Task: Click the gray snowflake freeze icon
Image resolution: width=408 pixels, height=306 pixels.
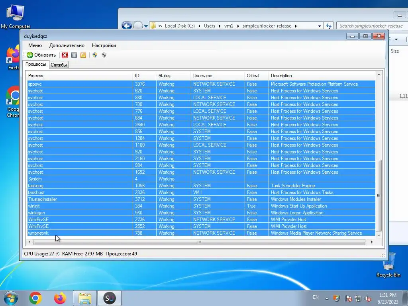Action: coord(74,55)
